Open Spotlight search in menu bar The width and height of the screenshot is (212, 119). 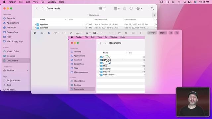[x=185, y=2]
